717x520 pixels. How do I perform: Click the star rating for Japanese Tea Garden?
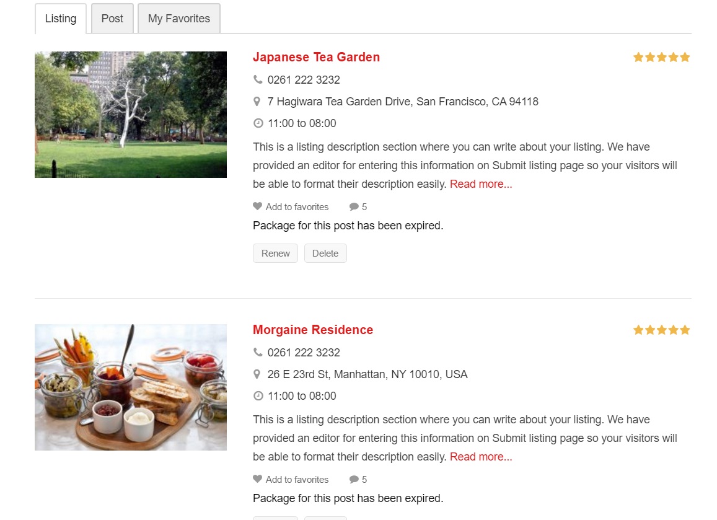click(661, 57)
